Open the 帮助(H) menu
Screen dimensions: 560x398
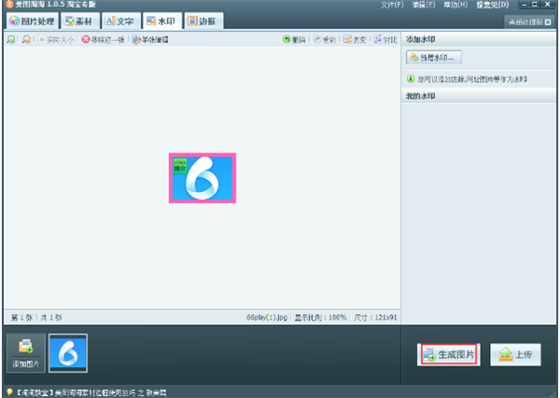[x=456, y=6]
